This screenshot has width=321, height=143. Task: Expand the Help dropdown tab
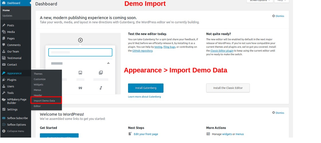[281, 1]
